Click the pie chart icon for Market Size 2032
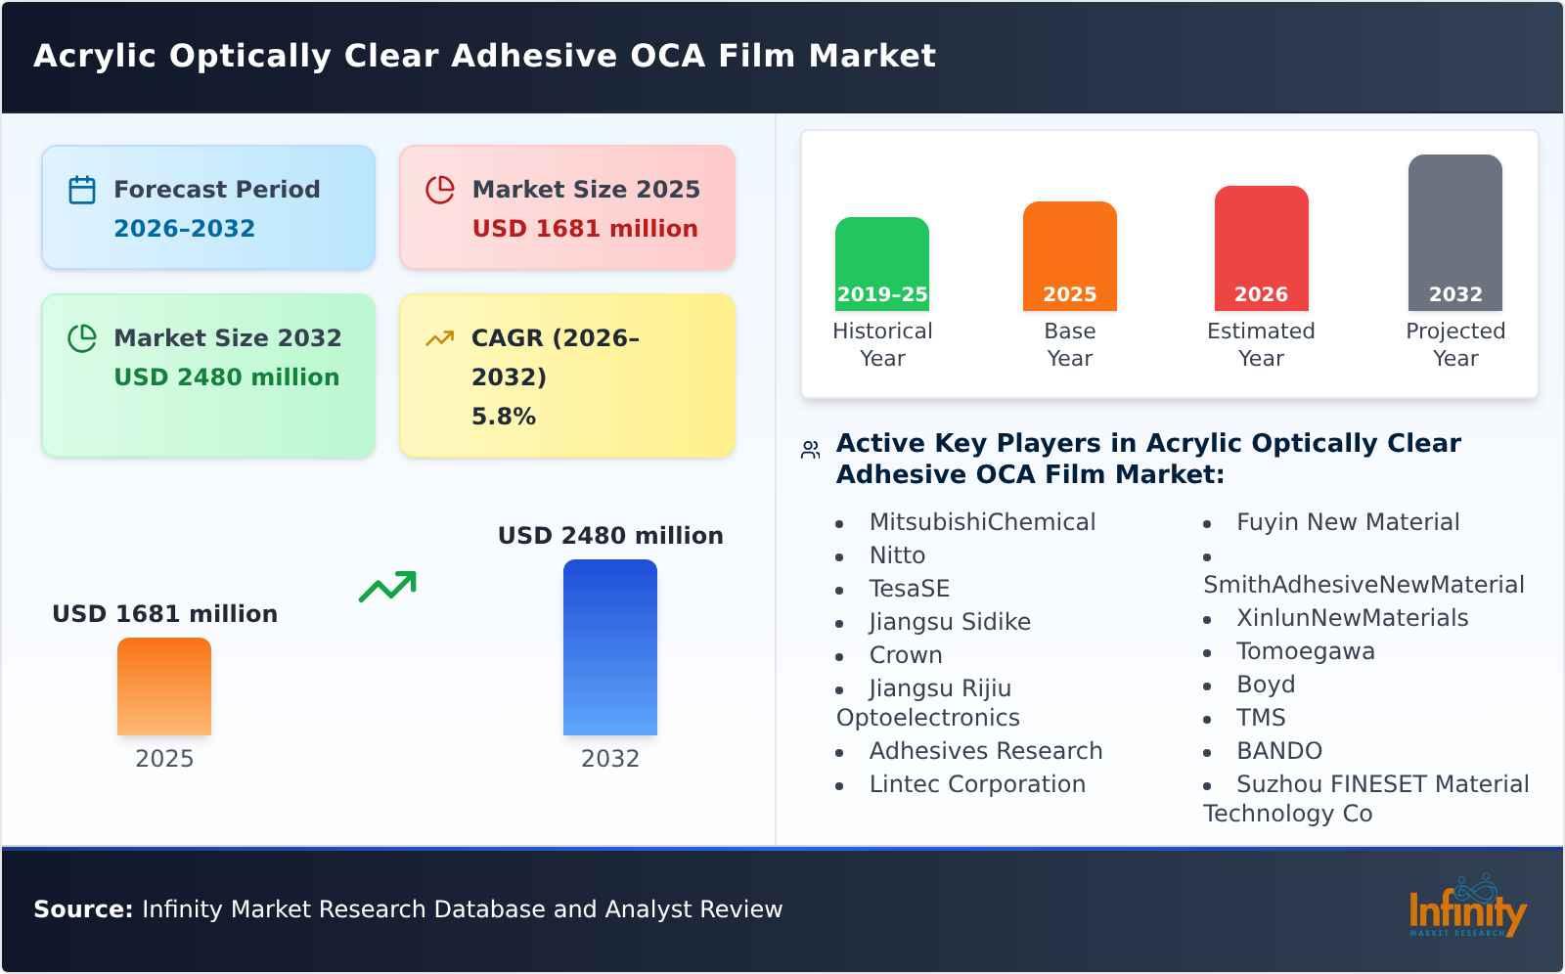This screenshot has height=974, width=1565. pos(82,339)
